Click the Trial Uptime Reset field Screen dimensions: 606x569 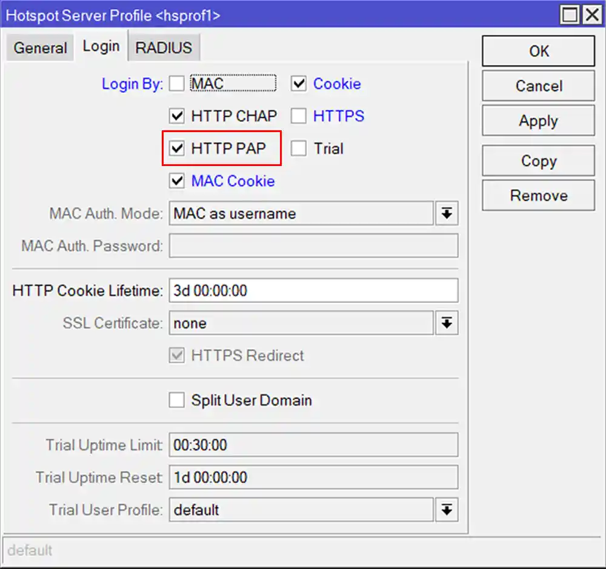pos(313,477)
